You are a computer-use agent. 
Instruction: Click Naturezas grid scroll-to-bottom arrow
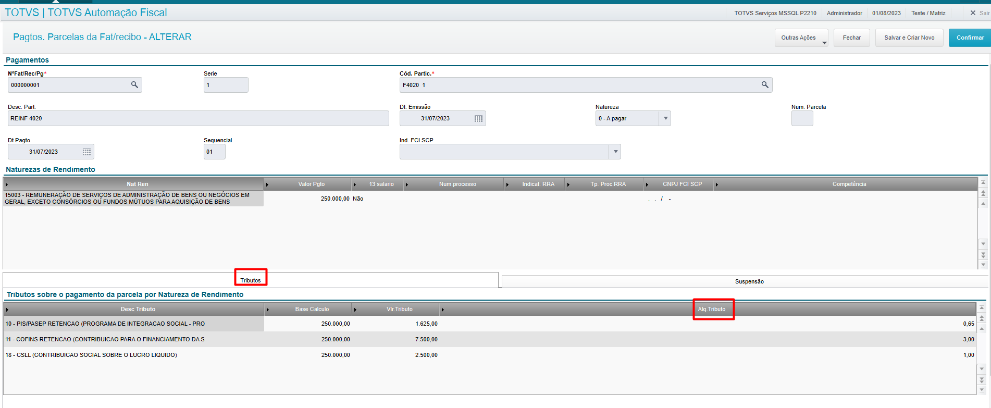click(983, 265)
